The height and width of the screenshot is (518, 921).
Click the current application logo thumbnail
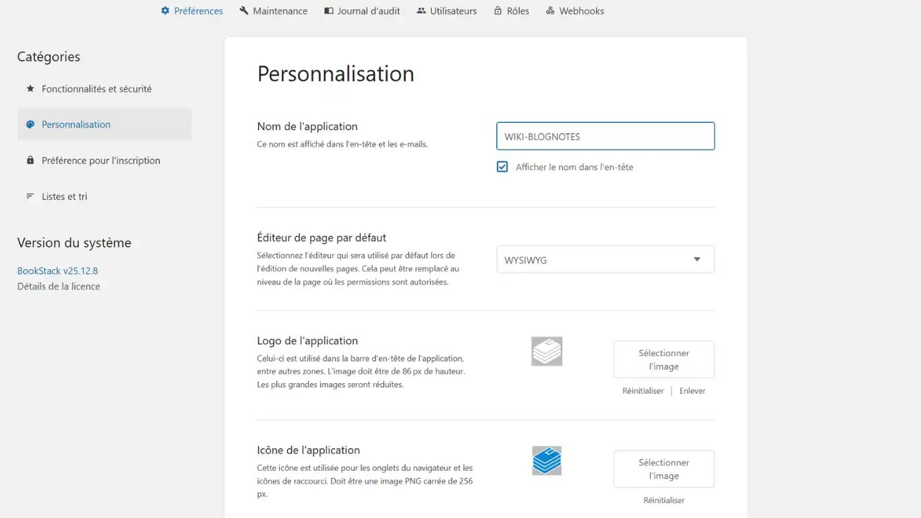(546, 351)
